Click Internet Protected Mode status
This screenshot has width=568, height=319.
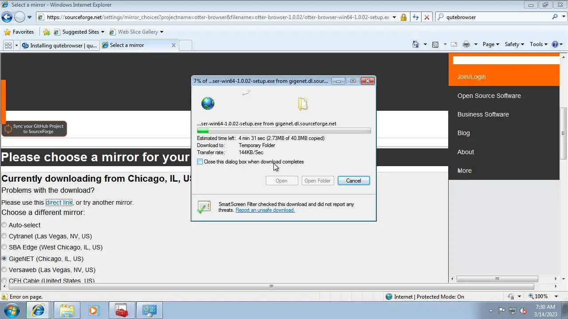425,297
